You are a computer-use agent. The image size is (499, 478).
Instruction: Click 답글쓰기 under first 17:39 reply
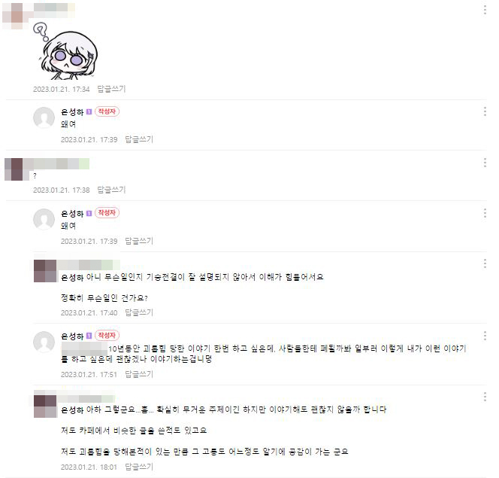click(139, 139)
